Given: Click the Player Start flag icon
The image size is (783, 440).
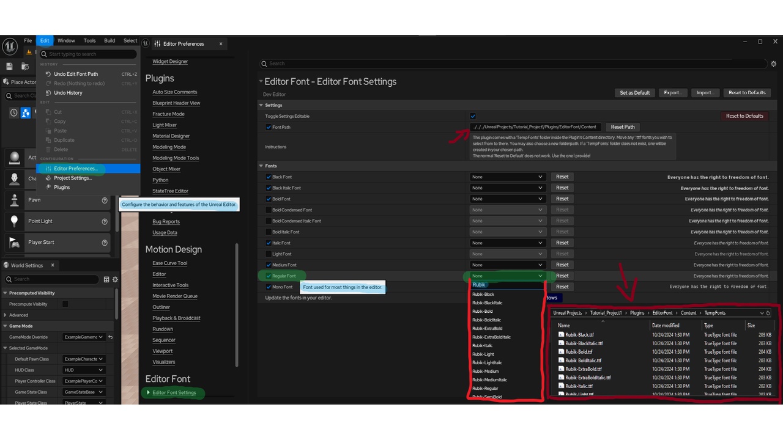Looking at the screenshot, I should tap(14, 243).
